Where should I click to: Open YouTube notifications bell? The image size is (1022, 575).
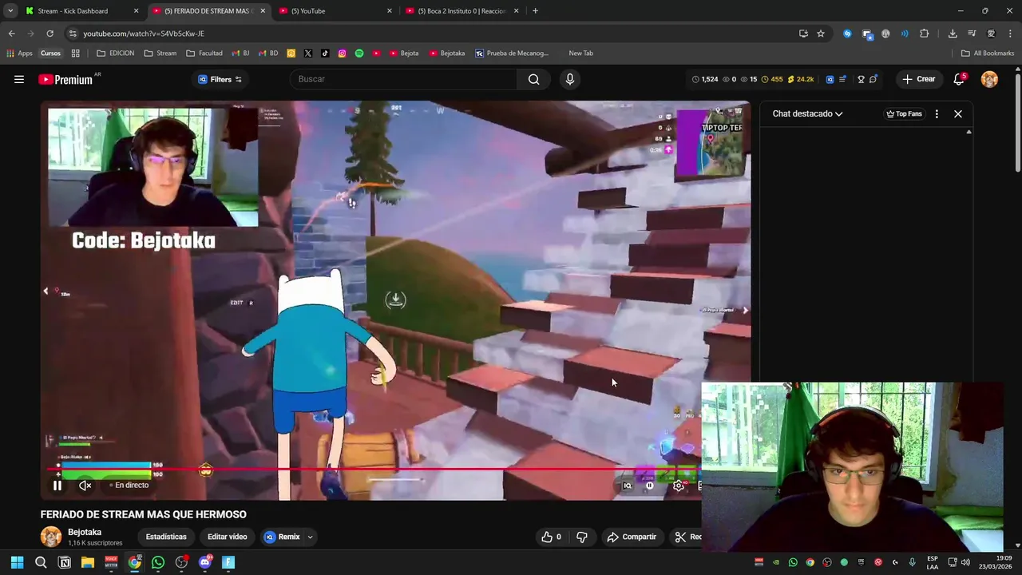959,79
